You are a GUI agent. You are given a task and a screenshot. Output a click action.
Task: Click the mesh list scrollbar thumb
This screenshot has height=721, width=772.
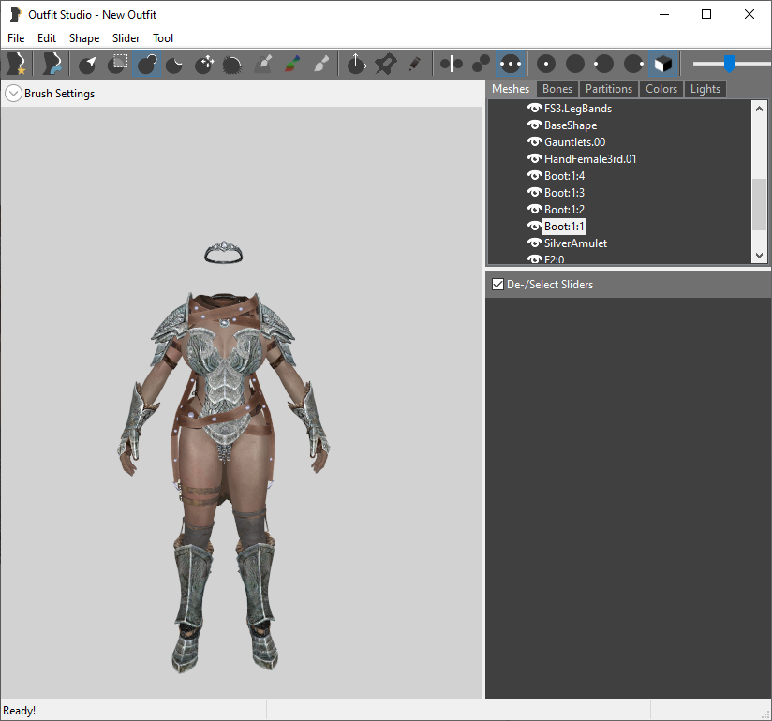click(x=759, y=204)
